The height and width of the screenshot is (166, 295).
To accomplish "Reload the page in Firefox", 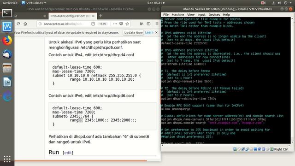I will tap(18, 24).
